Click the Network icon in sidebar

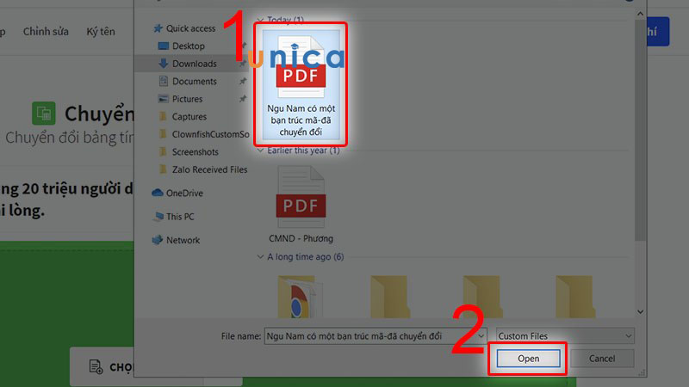pyautogui.click(x=158, y=240)
